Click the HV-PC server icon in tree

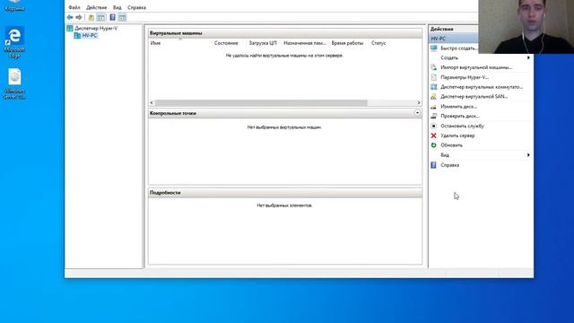point(77,36)
